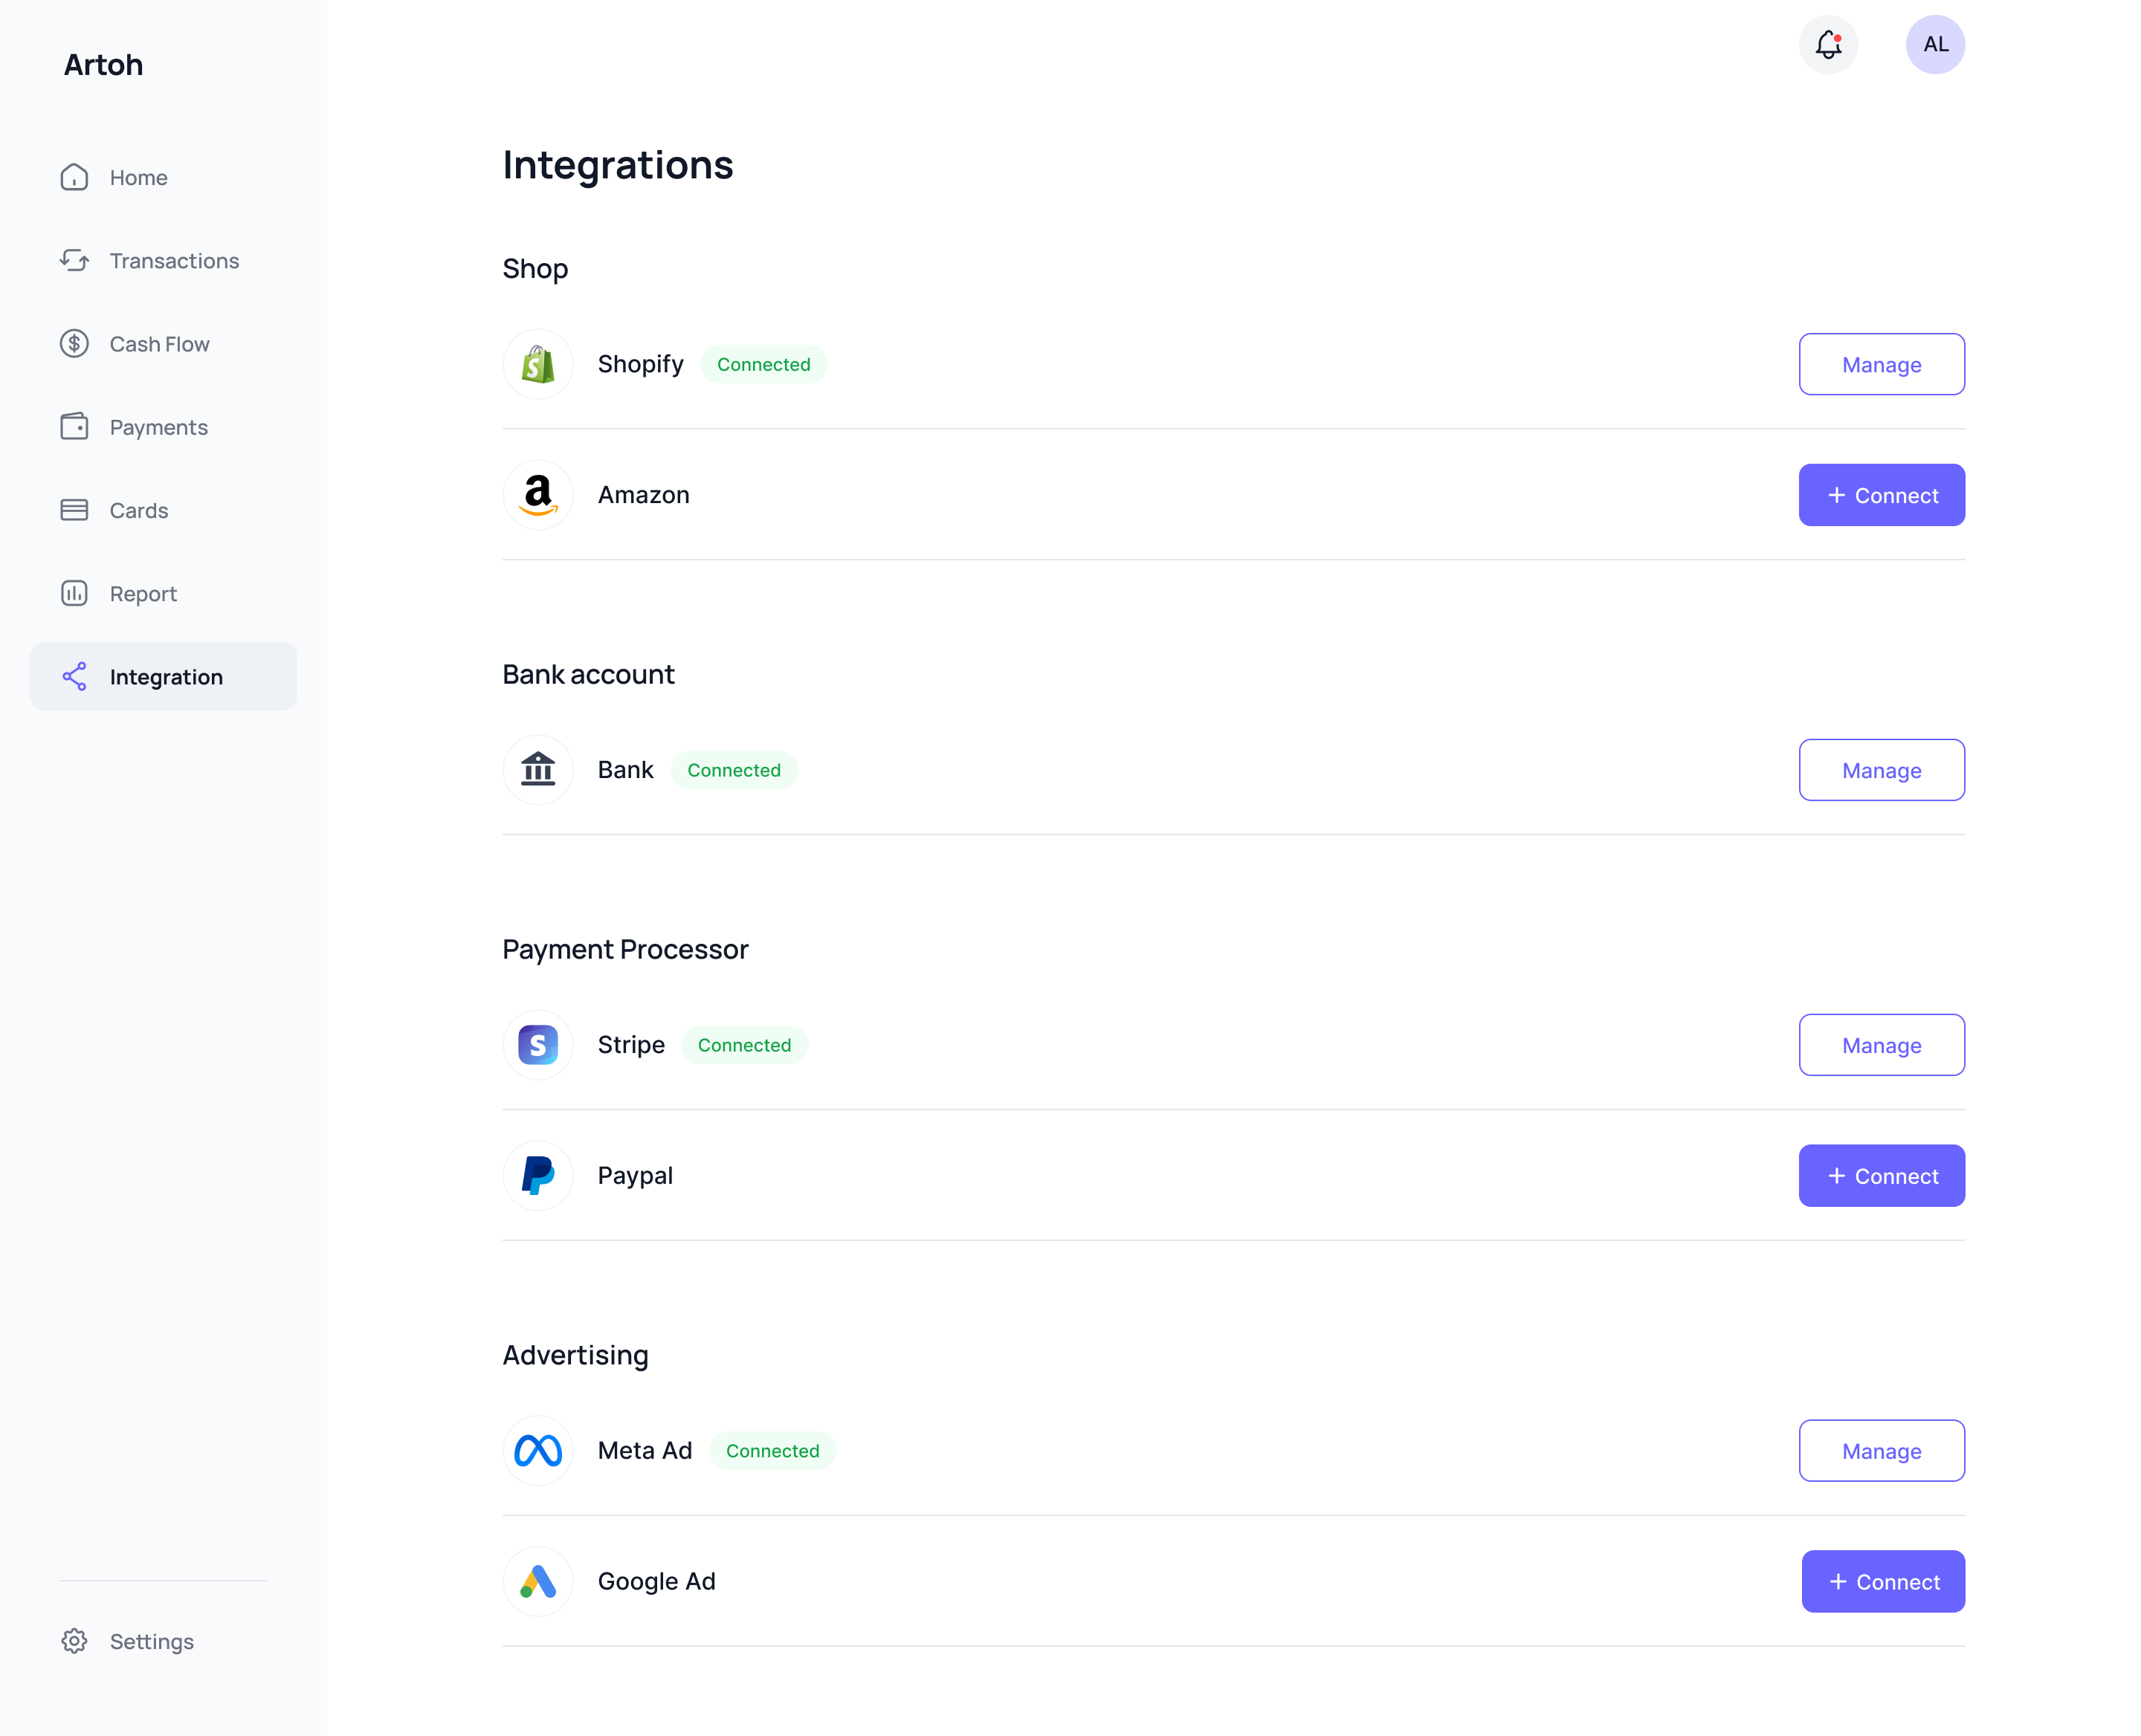This screenshot has height=1736, width=2141.
Task: Navigate to Cash Flow page
Action: click(x=159, y=344)
